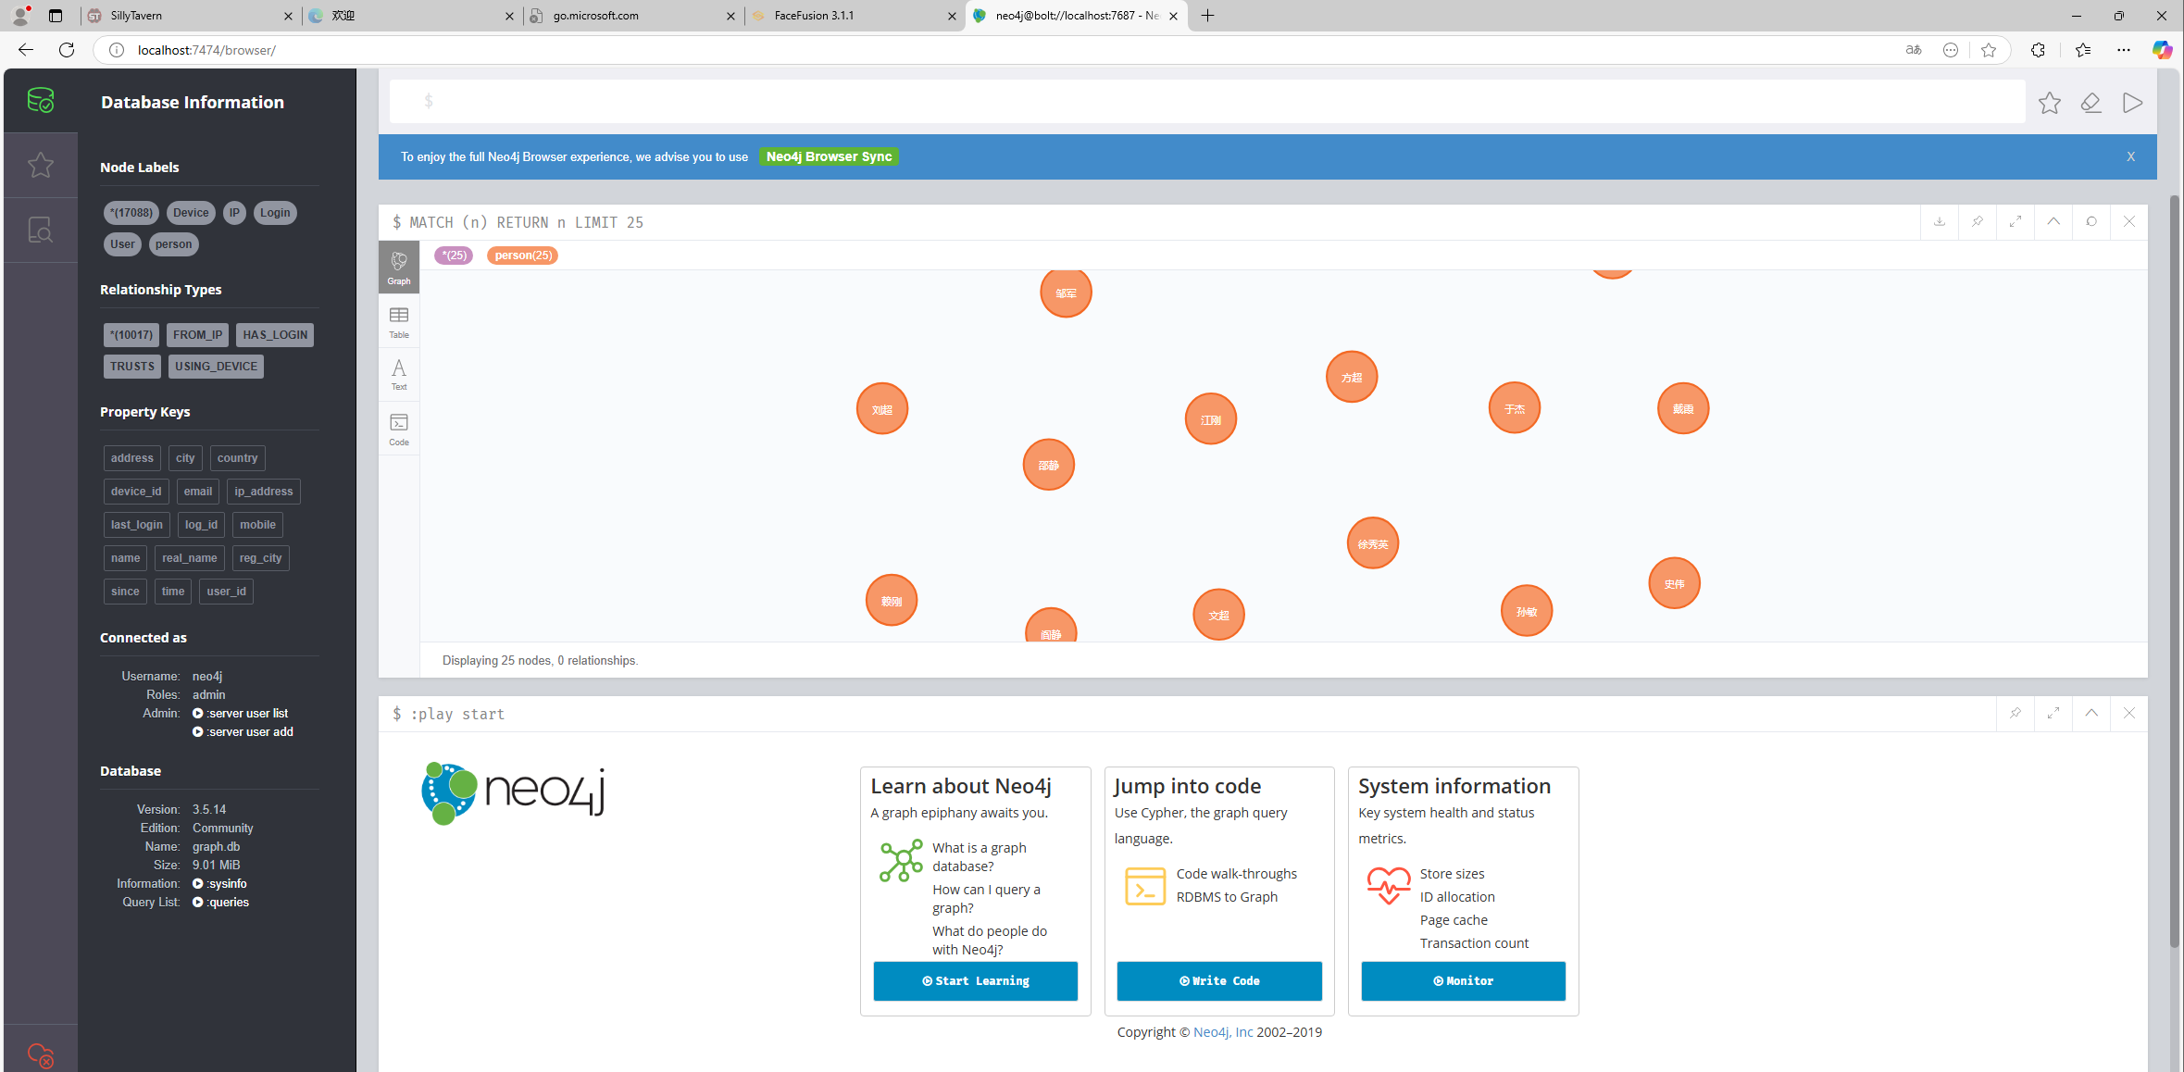Open the :sysinfo link
The height and width of the screenshot is (1072, 2184).
[x=226, y=884]
